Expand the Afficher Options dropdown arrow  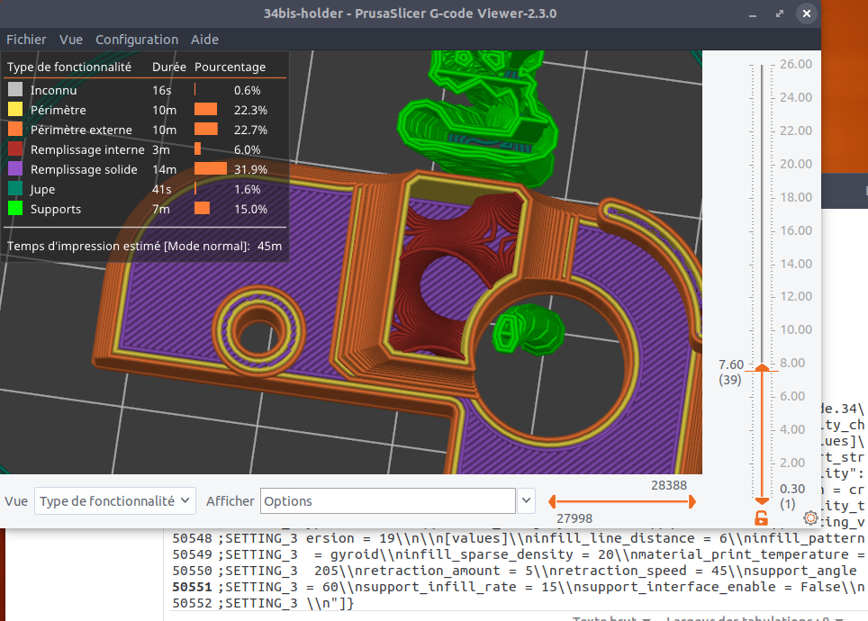point(527,501)
